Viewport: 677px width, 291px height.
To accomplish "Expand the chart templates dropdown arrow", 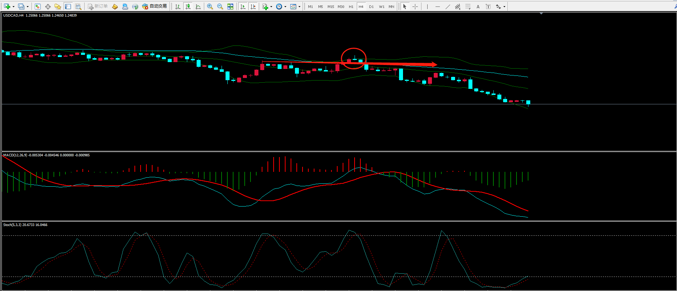I will 299,6.
